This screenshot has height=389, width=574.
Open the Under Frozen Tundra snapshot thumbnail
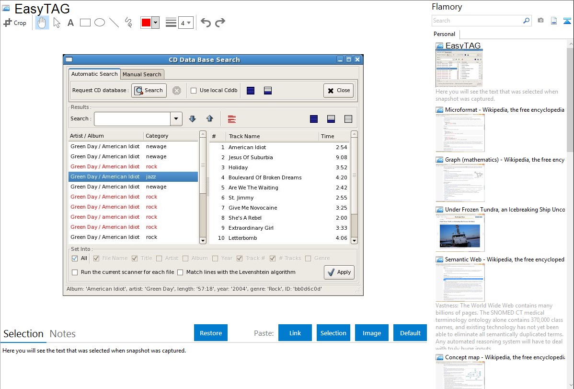tap(460, 233)
